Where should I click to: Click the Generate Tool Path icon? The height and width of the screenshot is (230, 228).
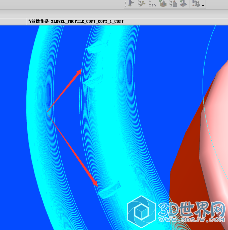(x=131, y=3)
